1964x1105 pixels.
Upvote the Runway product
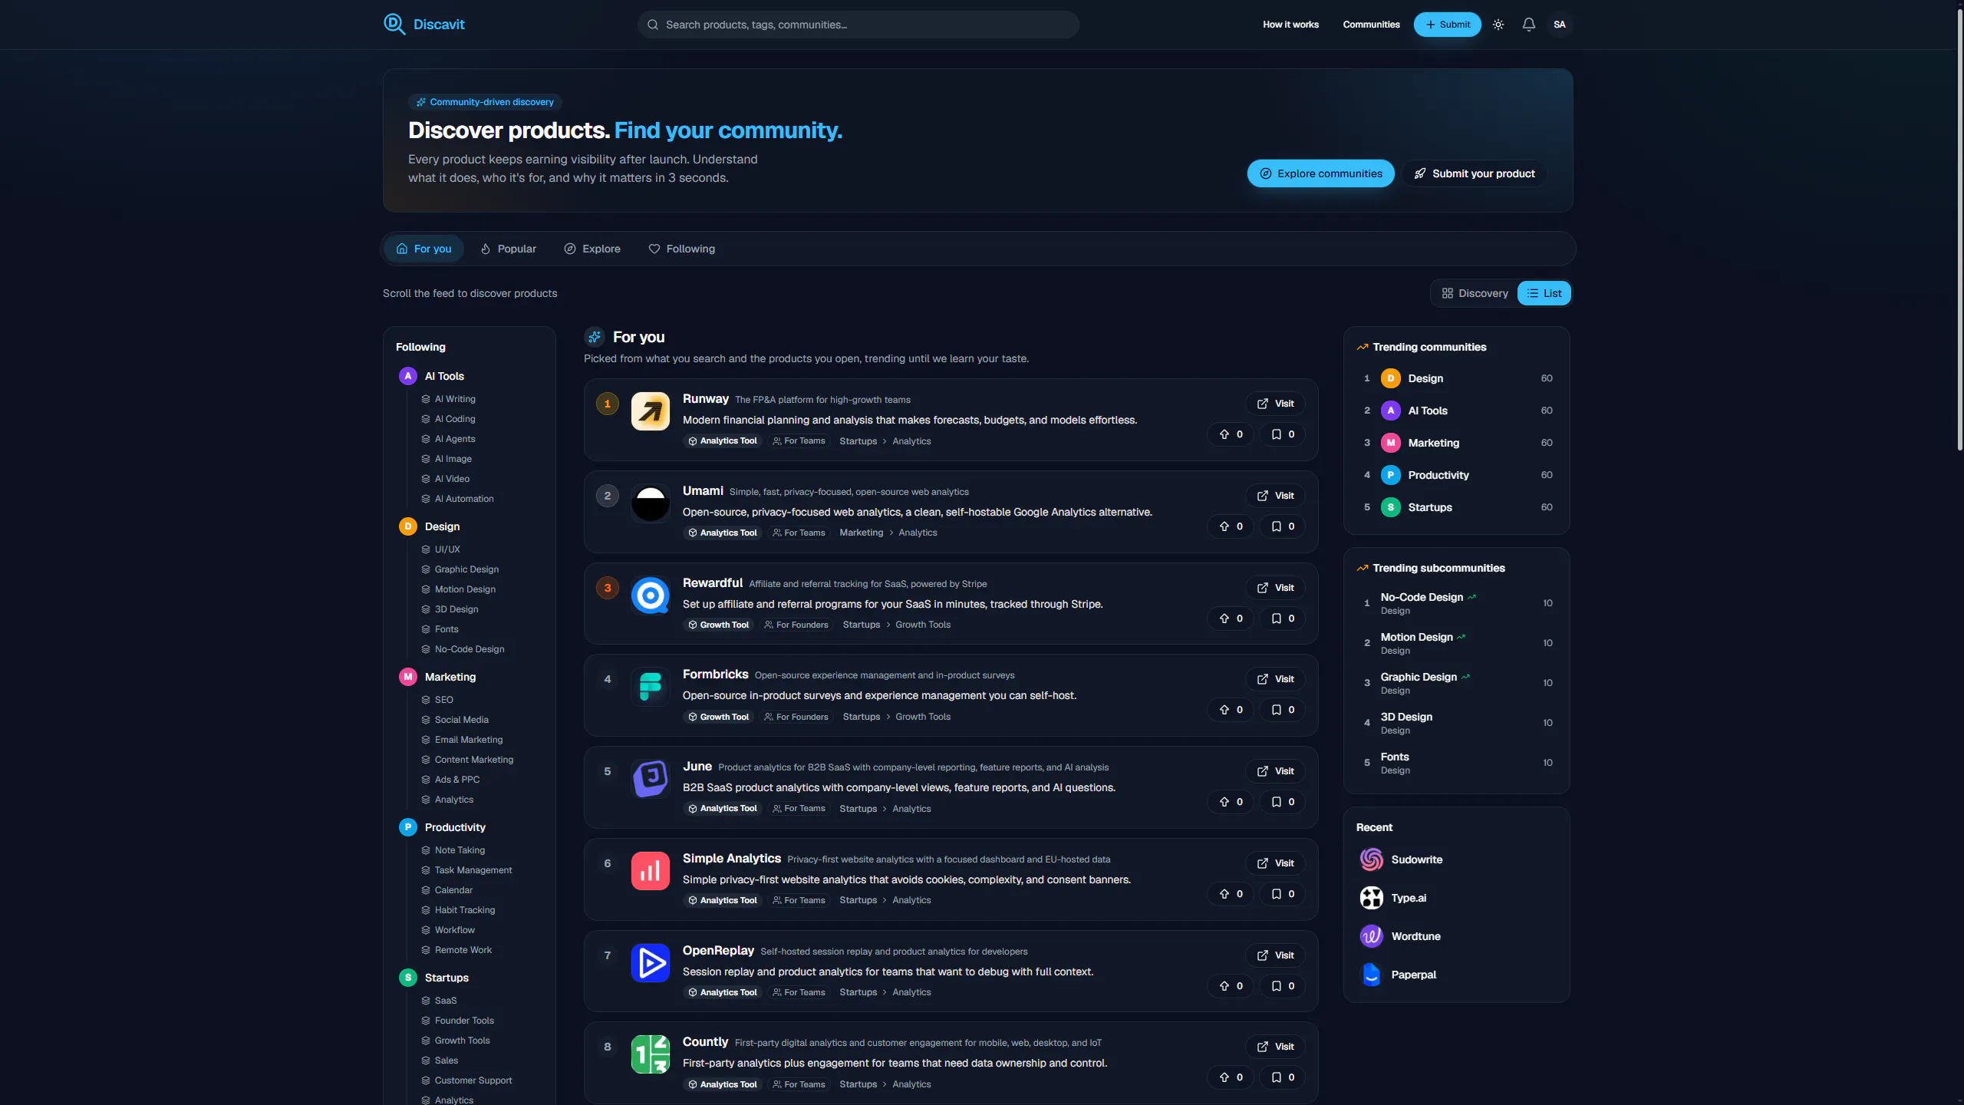point(1231,434)
